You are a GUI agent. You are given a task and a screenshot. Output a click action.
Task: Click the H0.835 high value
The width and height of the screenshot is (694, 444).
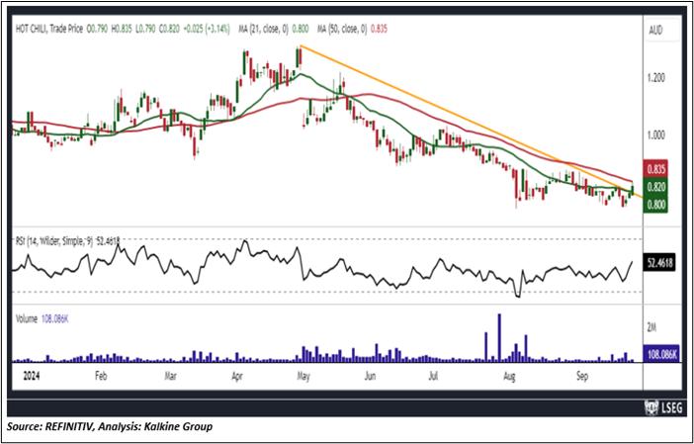(x=122, y=30)
